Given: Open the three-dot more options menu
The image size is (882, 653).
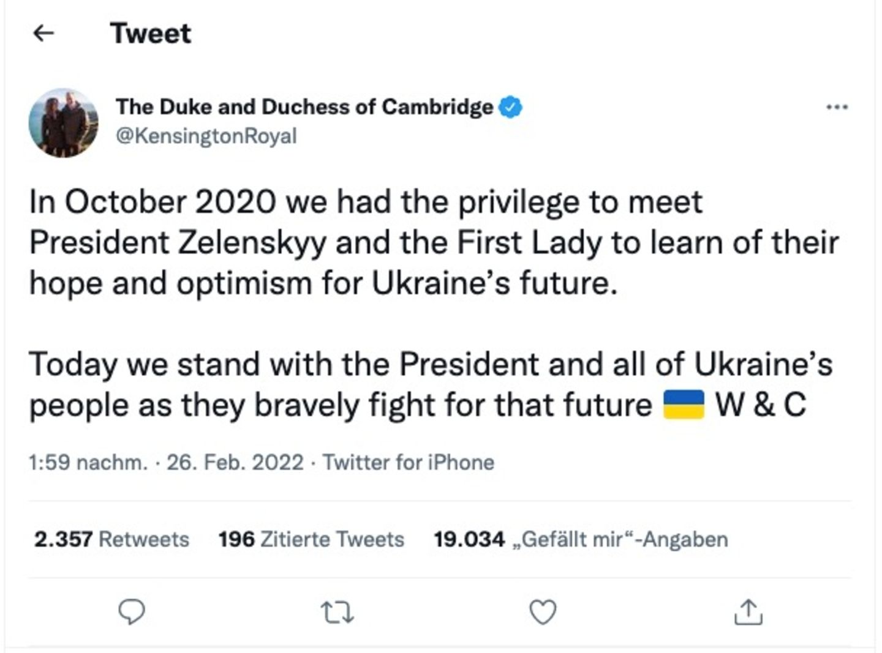Looking at the screenshot, I should [837, 107].
